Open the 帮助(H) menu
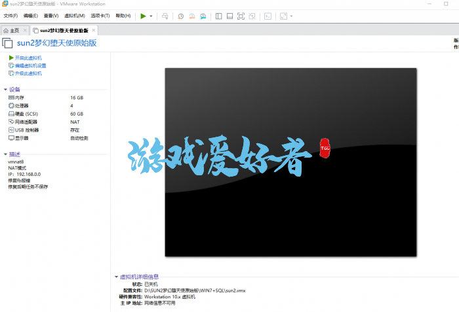The width and height of the screenshot is (459, 312). (123, 16)
